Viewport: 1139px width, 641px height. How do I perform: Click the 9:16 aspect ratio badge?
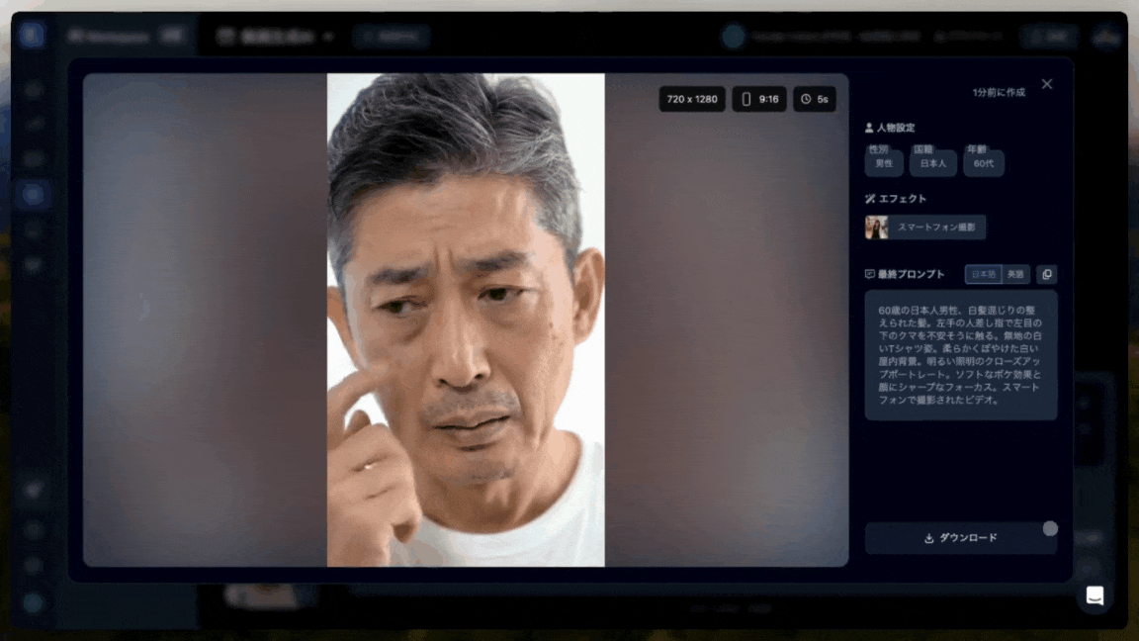pos(759,99)
